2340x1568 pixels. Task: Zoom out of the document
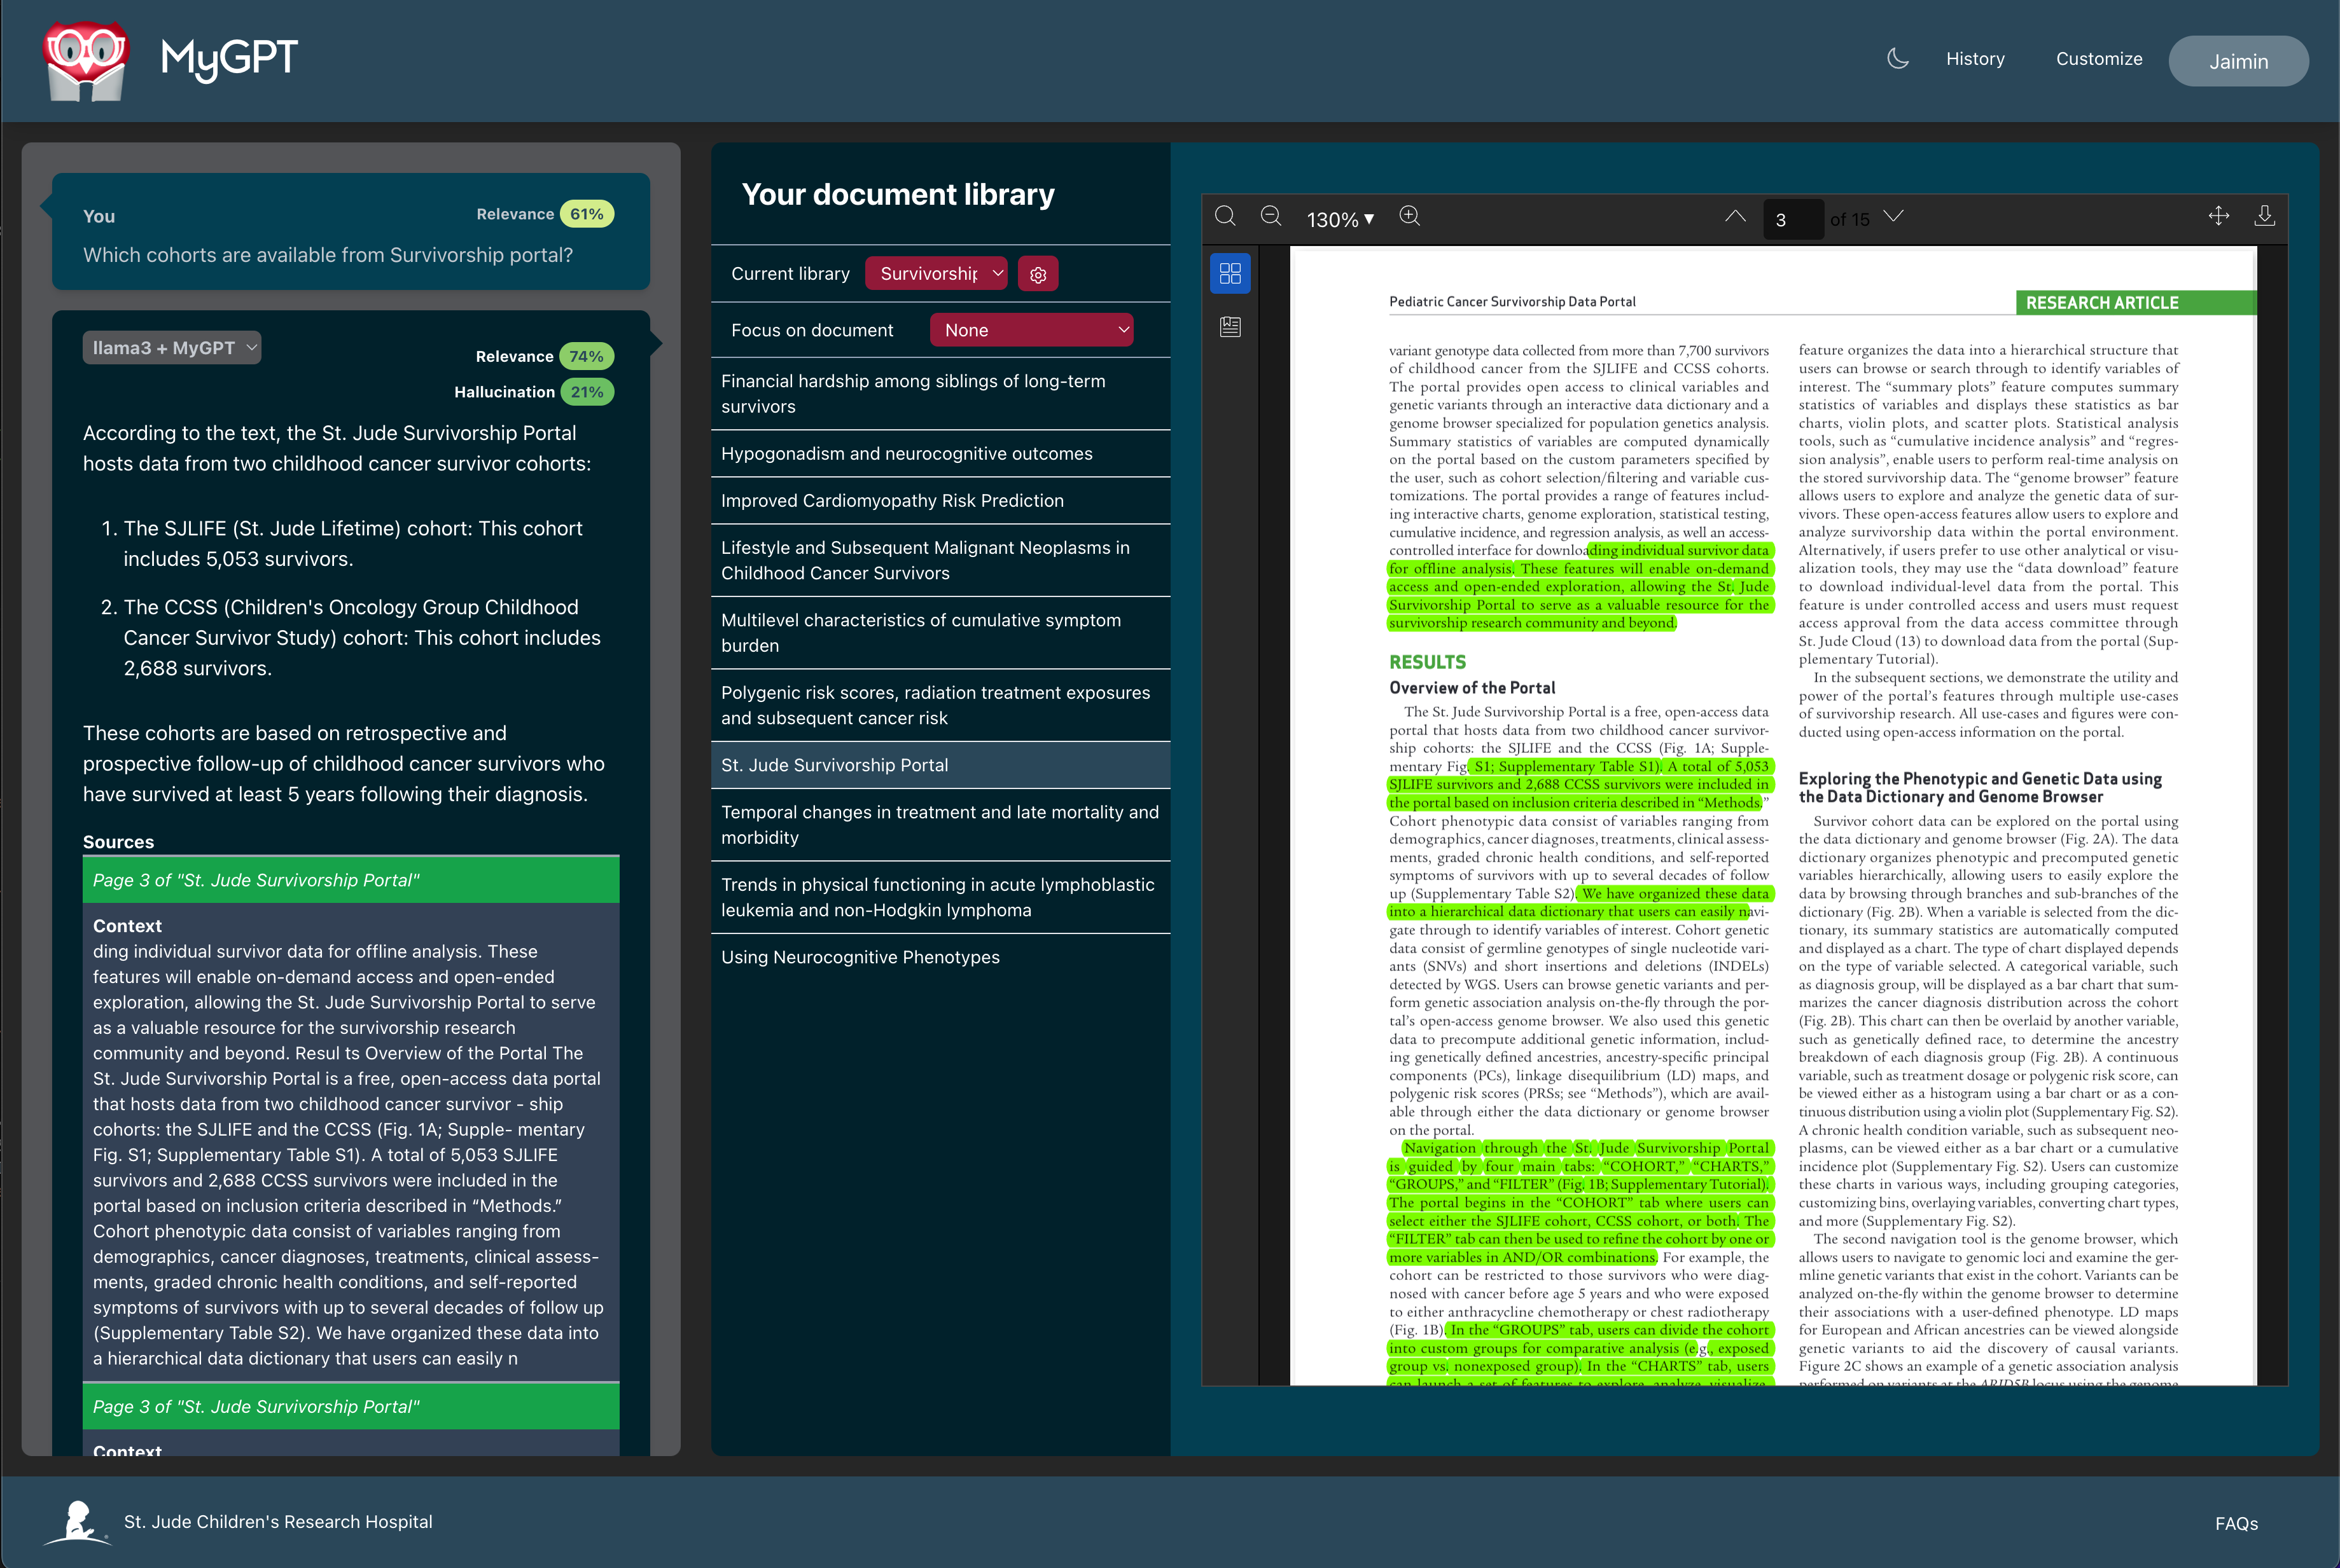[1269, 216]
